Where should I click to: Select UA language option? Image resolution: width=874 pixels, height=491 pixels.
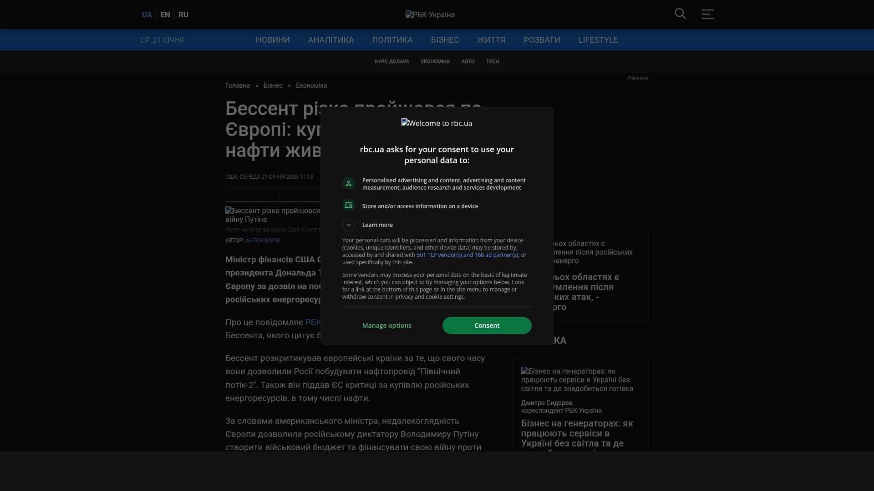coord(147,15)
